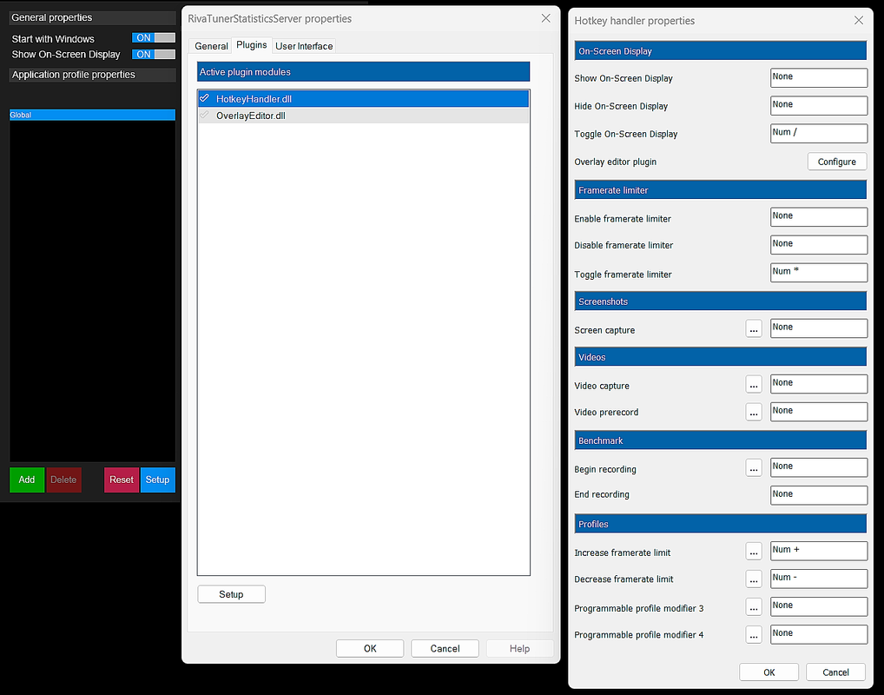Click the Video prerecord hotkey field
This screenshot has width=884, height=695.
tap(819, 412)
